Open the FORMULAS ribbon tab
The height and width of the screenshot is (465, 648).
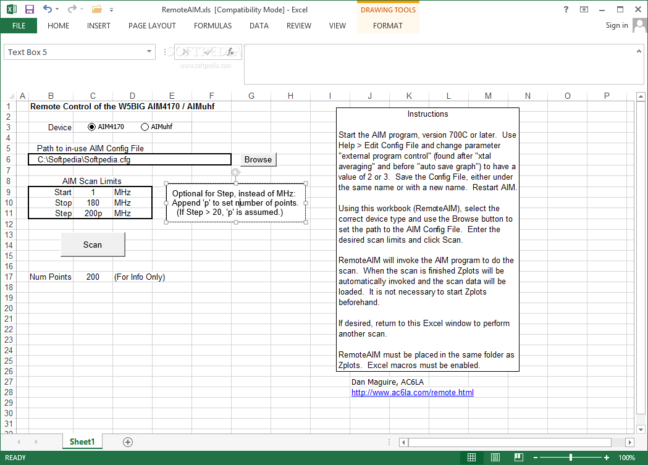pyautogui.click(x=213, y=25)
